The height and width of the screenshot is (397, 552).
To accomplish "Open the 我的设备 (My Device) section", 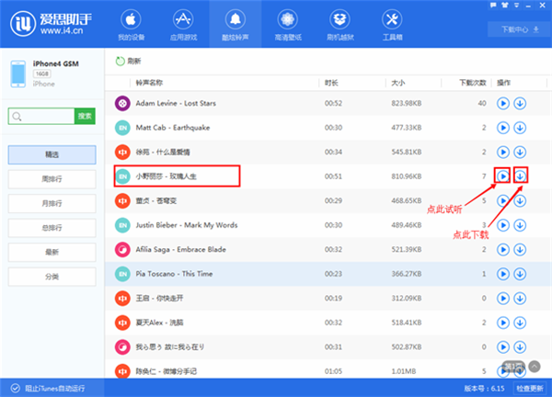I will click(130, 25).
